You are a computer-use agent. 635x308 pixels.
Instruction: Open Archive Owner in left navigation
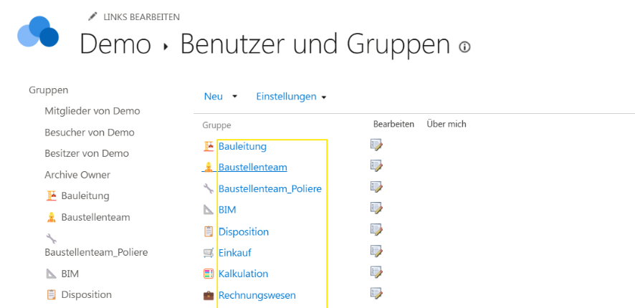[77, 175]
